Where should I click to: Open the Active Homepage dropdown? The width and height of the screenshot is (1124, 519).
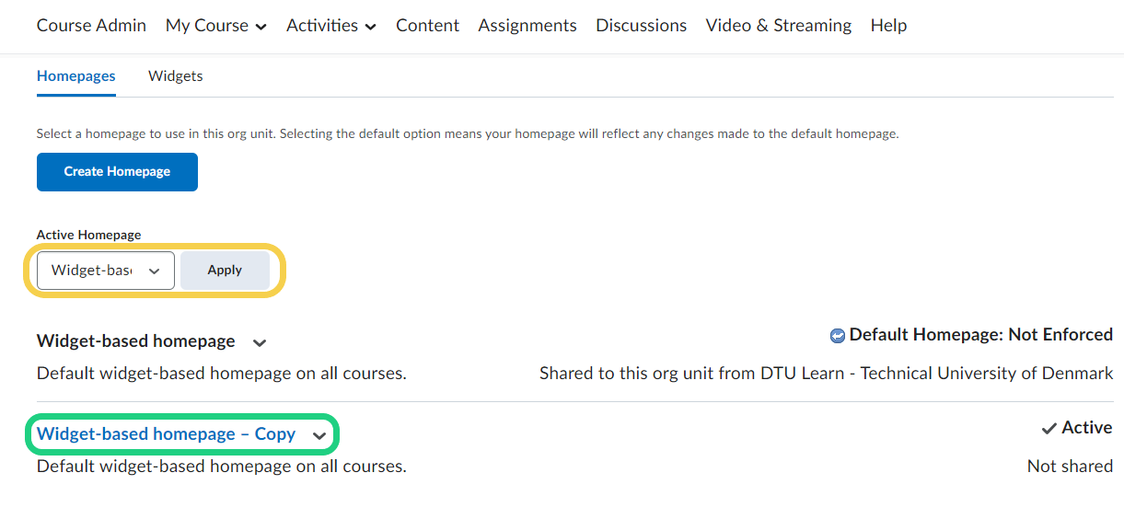pyautogui.click(x=106, y=271)
